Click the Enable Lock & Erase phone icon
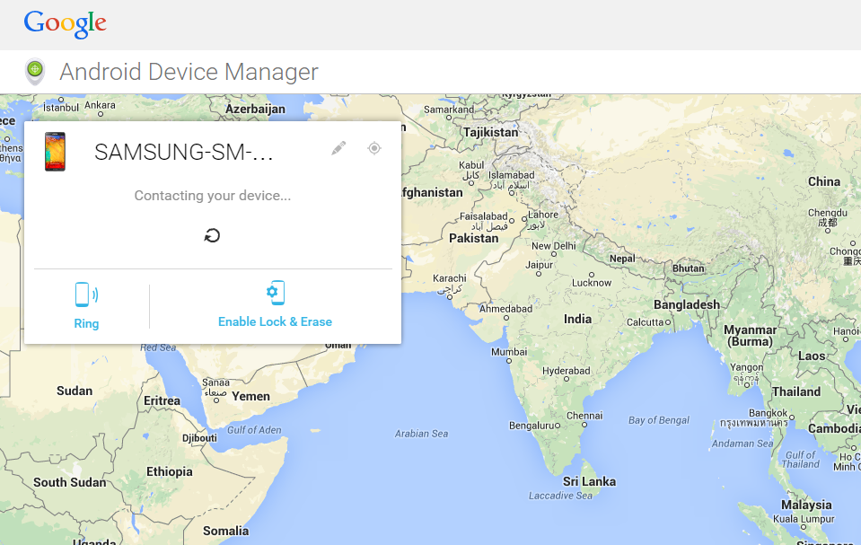Viewport: 861px width, 545px height. point(276,293)
